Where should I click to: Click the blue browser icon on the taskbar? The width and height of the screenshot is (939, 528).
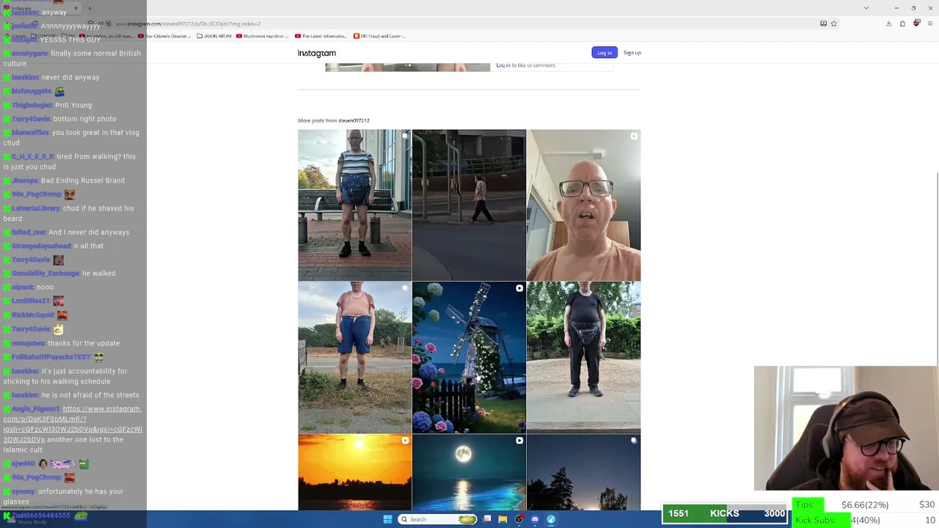(551, 519)
